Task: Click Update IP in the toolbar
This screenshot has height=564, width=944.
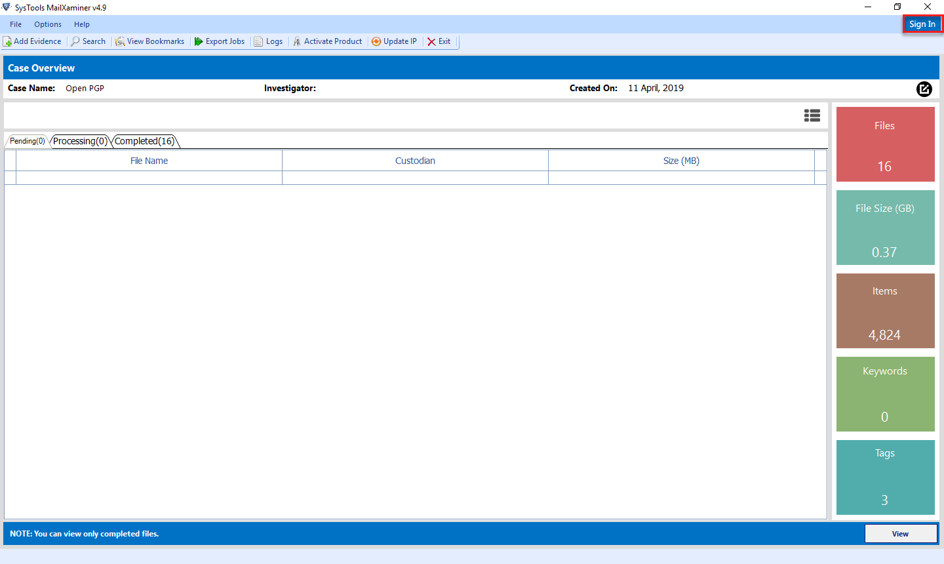Action: [x=394, y=41]
